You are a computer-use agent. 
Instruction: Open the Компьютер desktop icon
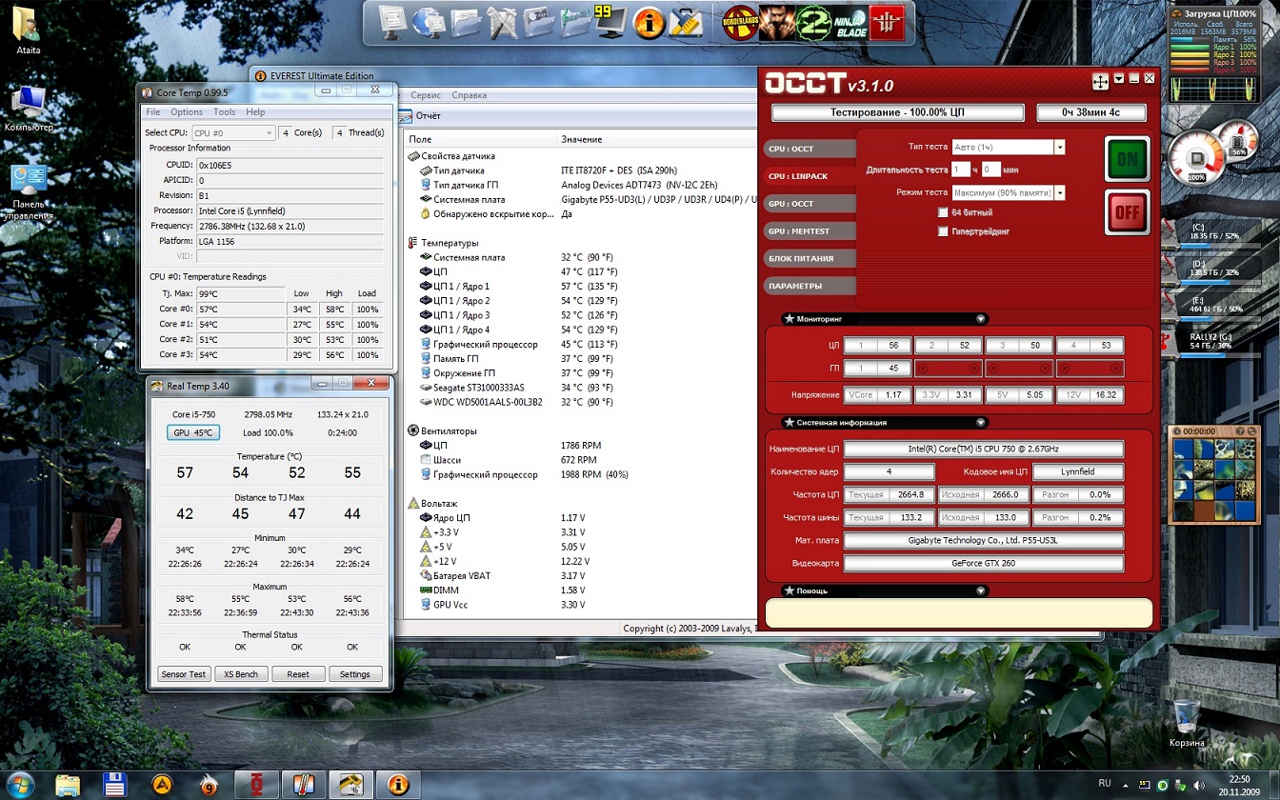[x=29, y=108]
